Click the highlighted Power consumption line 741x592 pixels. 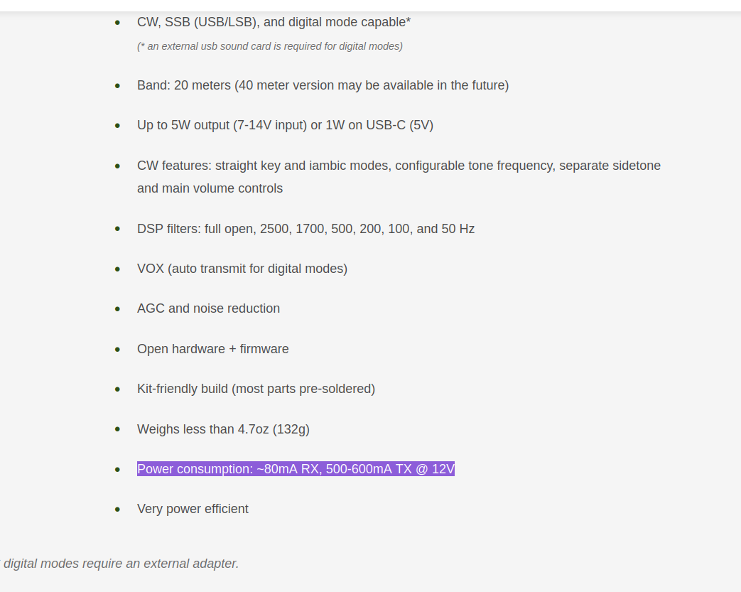point(296,469)
